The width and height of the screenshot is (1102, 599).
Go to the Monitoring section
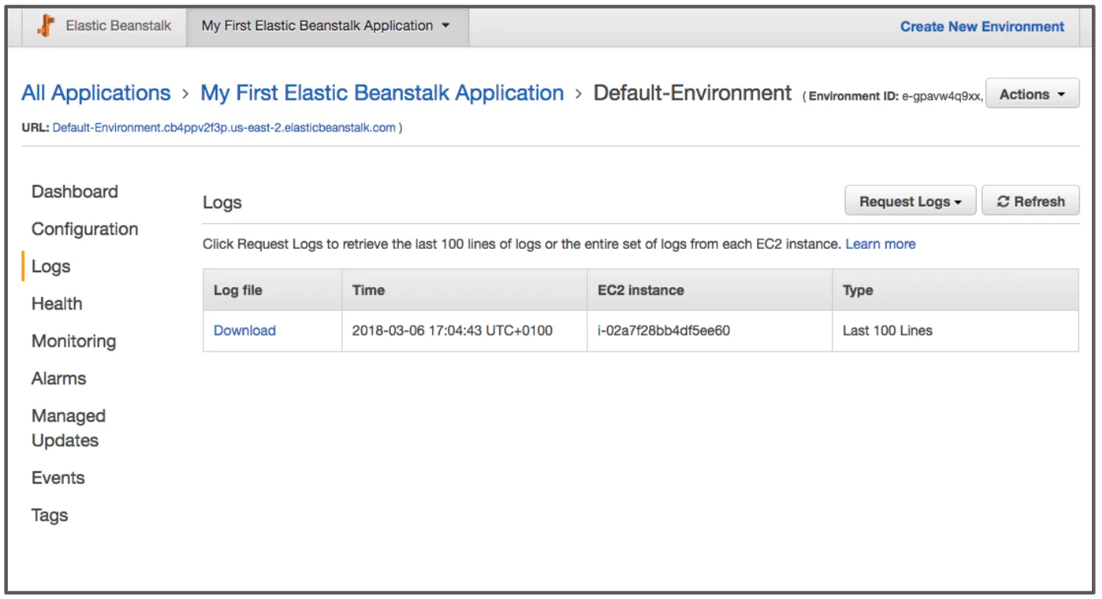(73, 341)
